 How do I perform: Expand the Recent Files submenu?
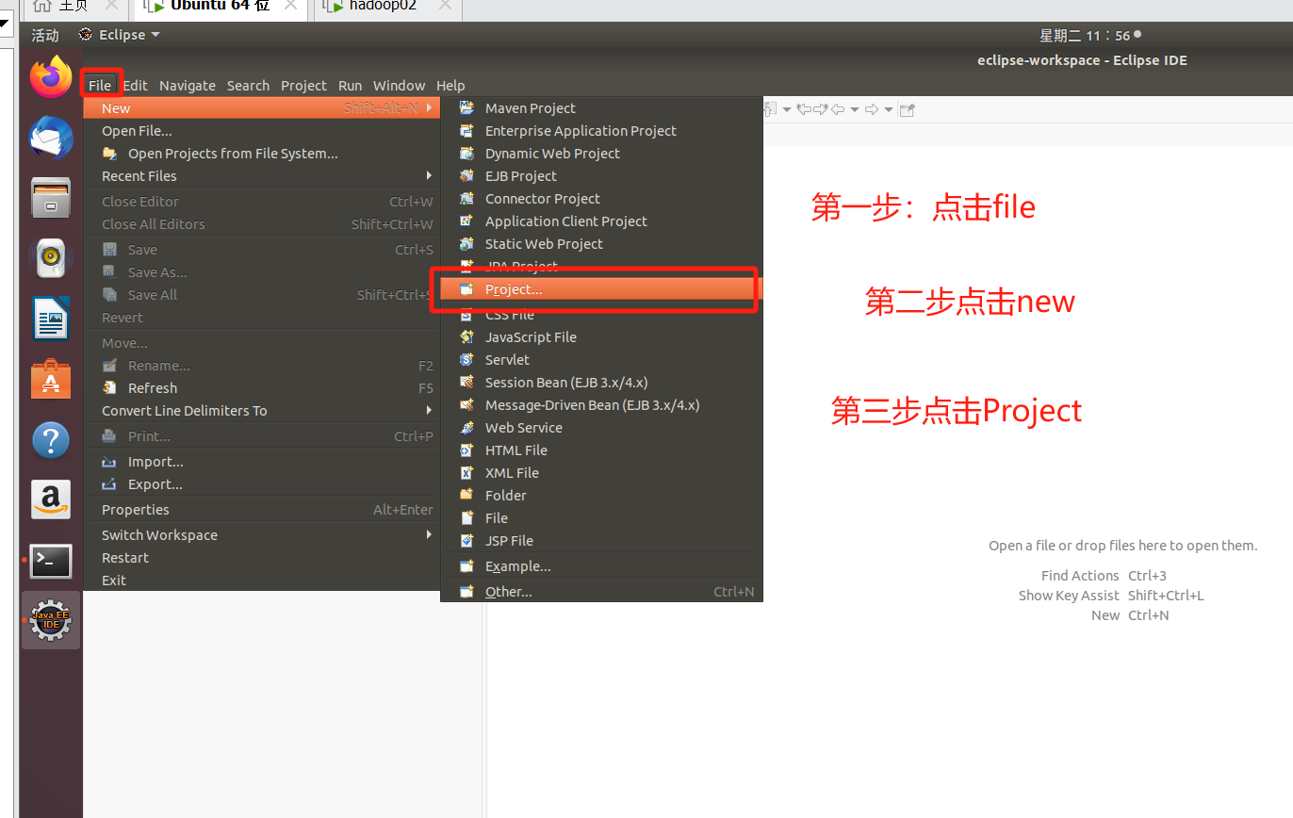[x=262, y=176]
